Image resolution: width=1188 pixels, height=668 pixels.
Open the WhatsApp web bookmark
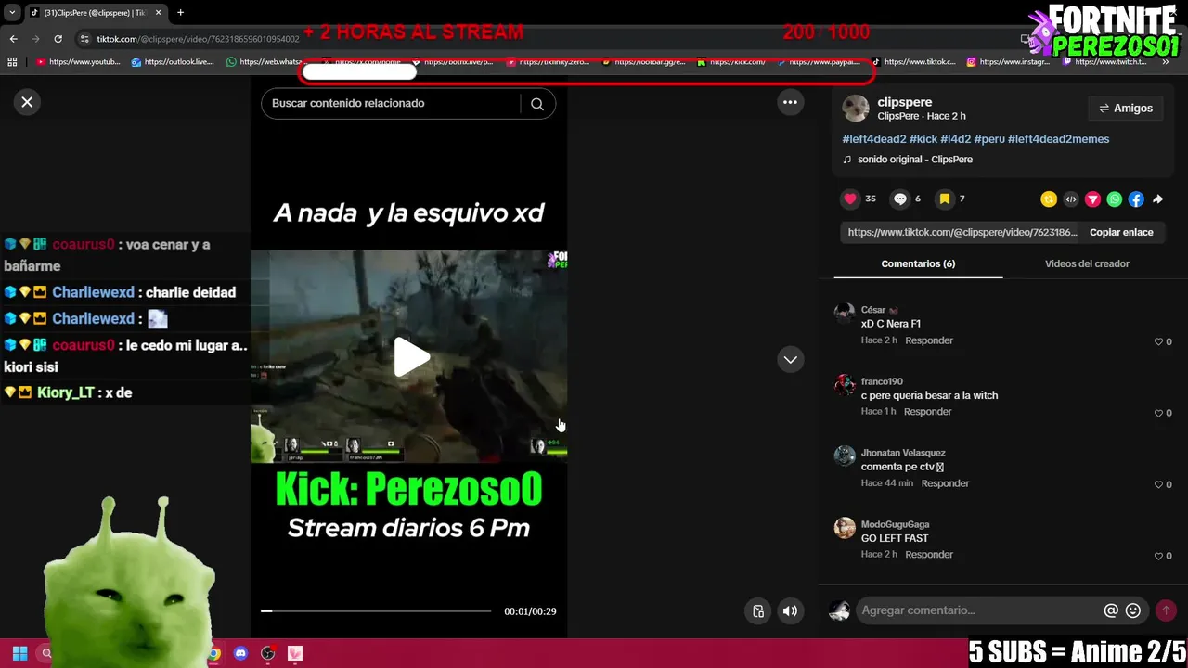(x=268, y=62)
